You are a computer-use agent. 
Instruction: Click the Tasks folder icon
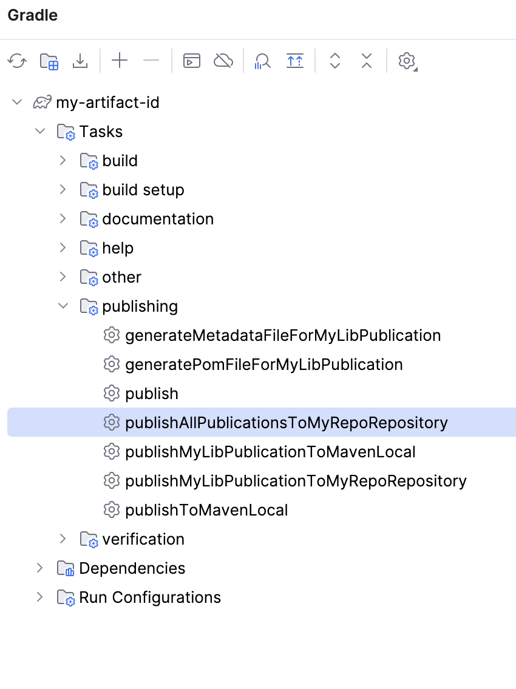click(x=66, y=132)
